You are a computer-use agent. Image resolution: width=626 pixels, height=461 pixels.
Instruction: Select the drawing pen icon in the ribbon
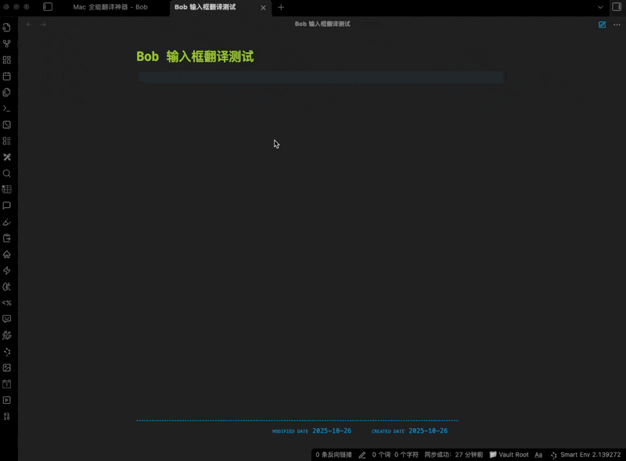7,221
